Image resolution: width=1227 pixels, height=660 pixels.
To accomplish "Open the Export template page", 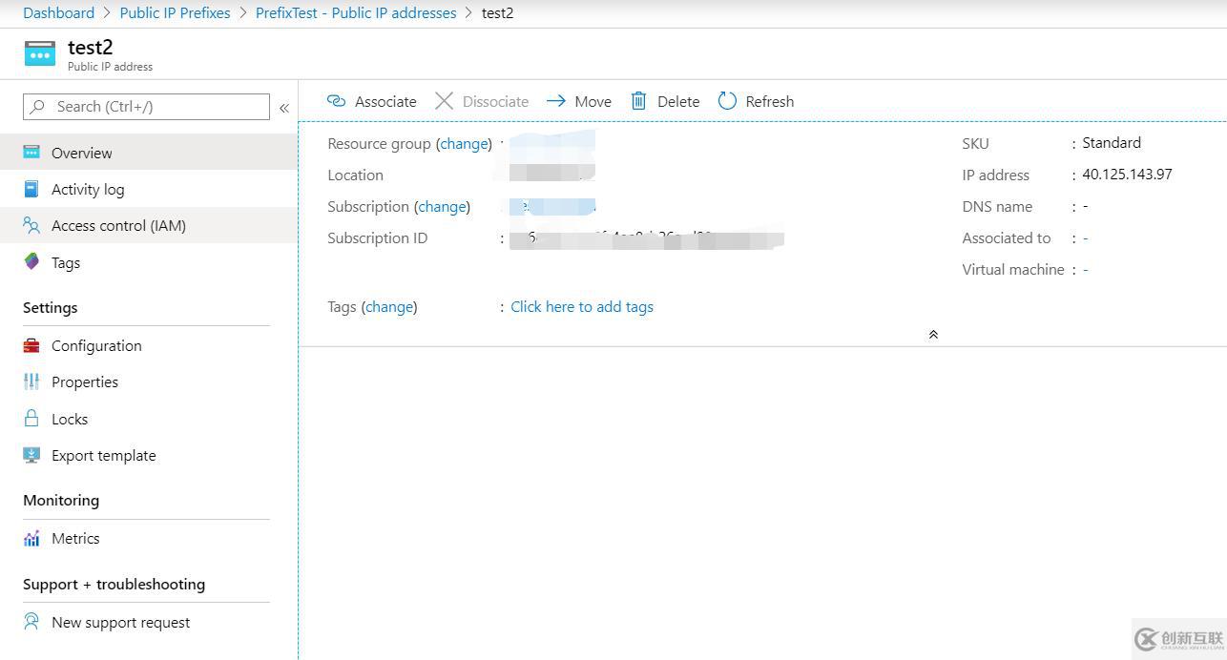I will tap(149, 455).
